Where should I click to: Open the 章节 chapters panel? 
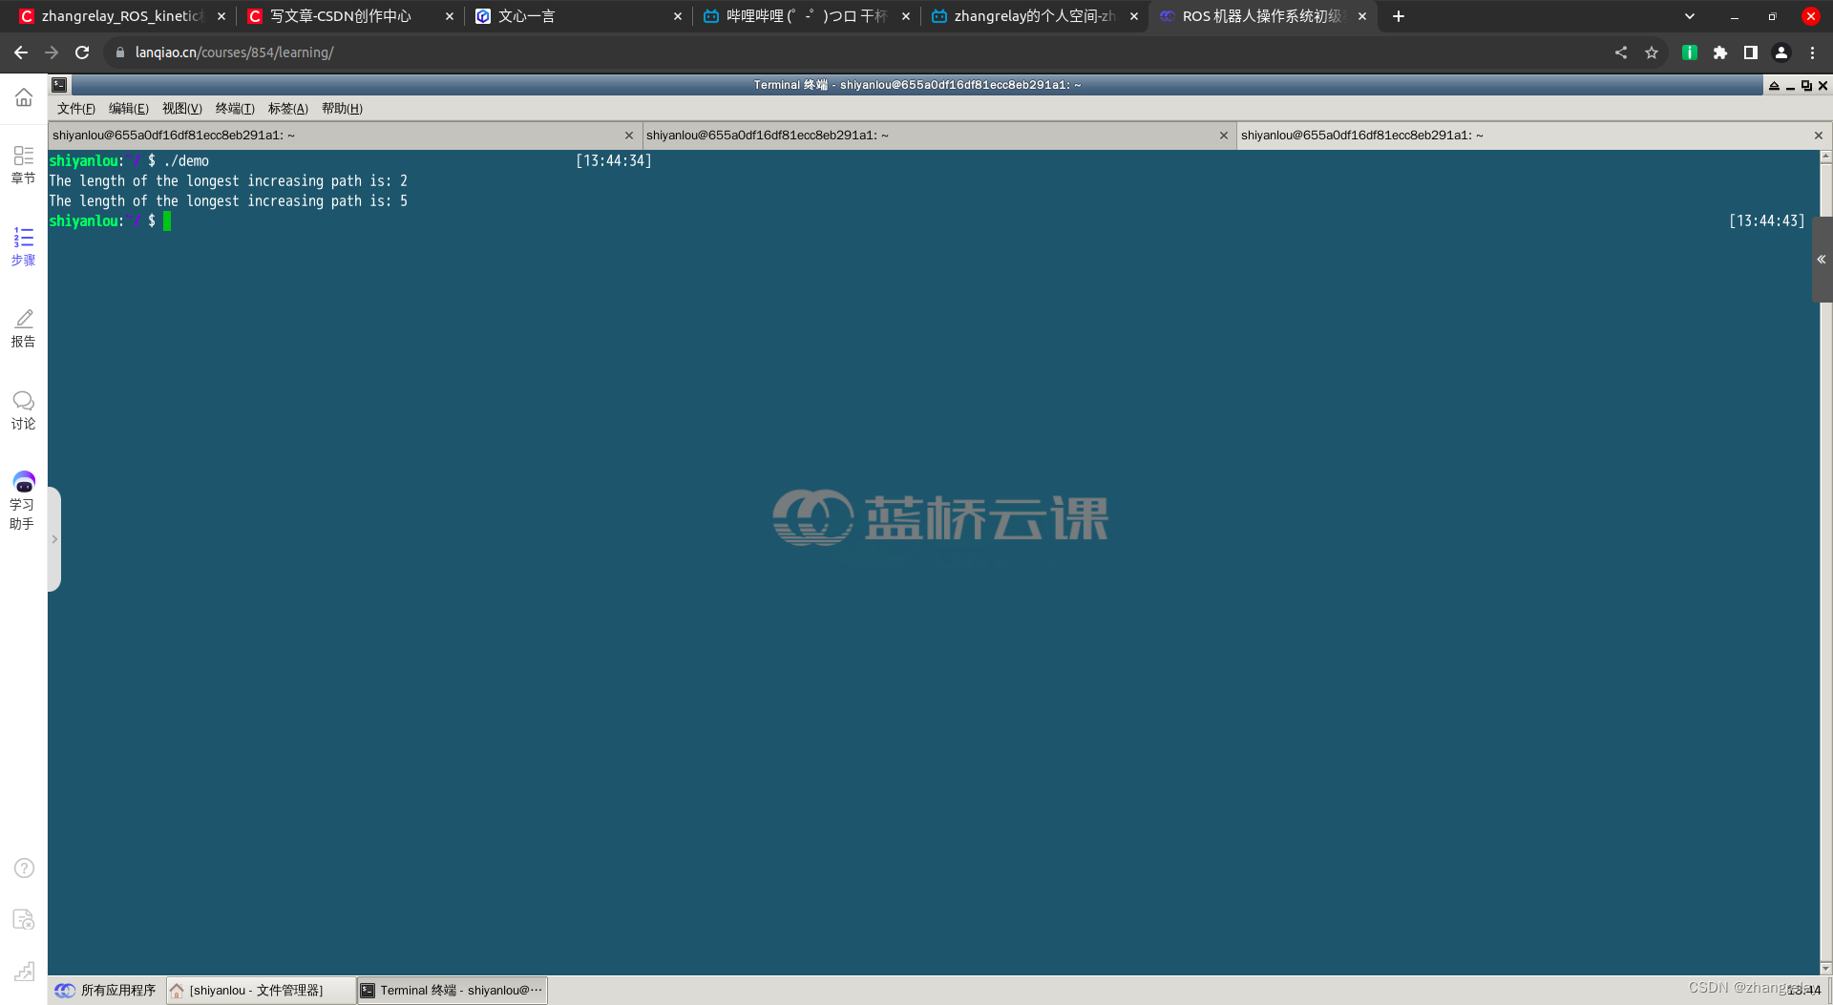tap(23, 164)
